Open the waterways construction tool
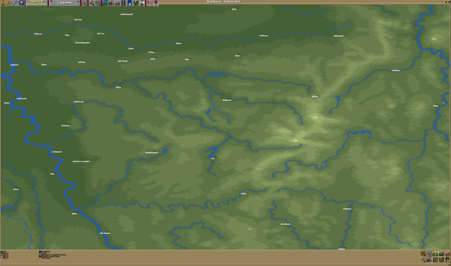451x266 pixels. [x=130, y=3]
